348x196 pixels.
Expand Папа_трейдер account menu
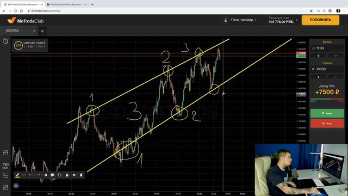click(x=244, y=20)
